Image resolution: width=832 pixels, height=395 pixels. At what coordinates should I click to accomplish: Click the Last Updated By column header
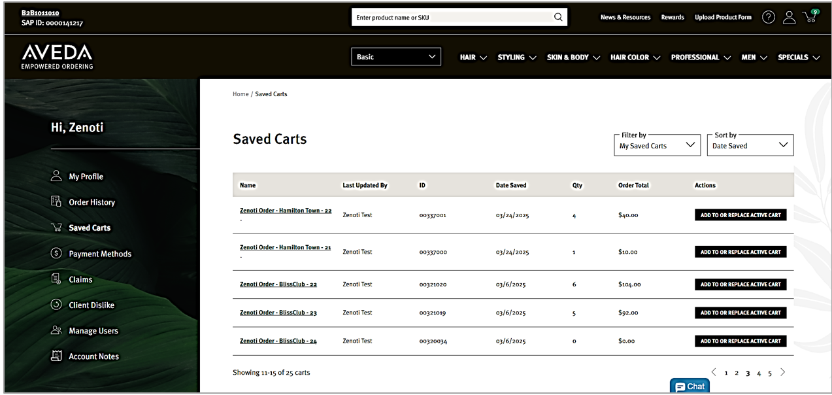(x=365, y=185)
